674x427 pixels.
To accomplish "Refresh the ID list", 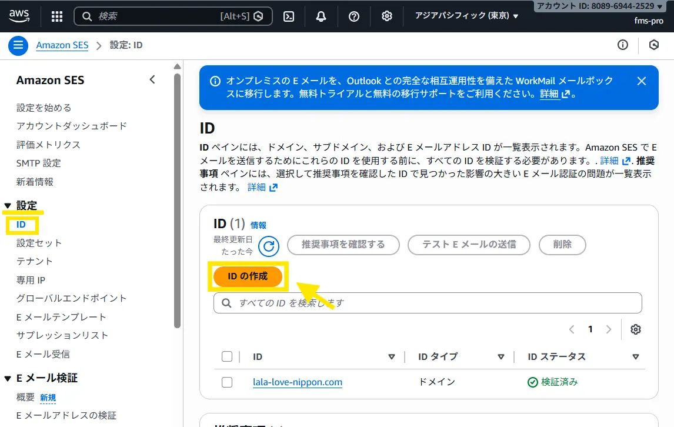I will [x=269, y=246].
